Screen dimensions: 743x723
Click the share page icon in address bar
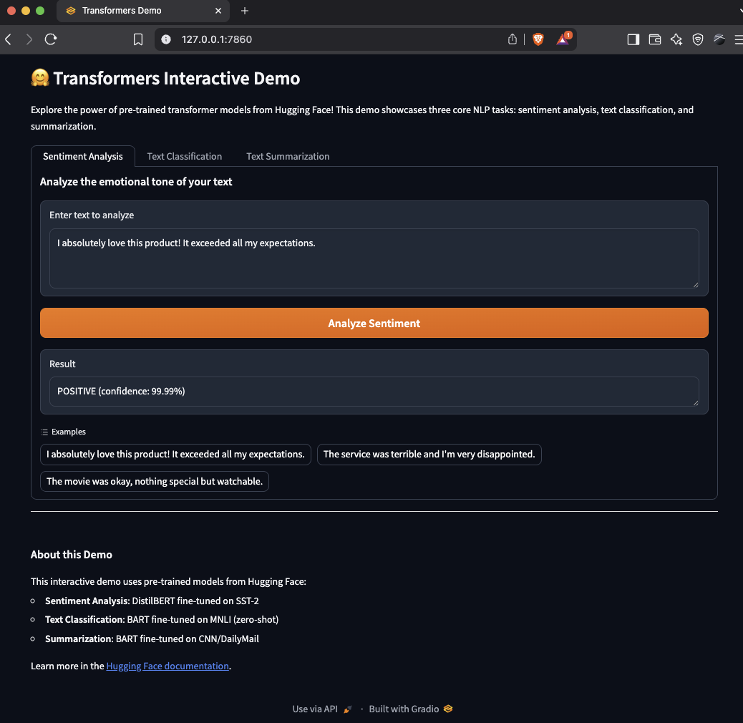coord(513,39)
